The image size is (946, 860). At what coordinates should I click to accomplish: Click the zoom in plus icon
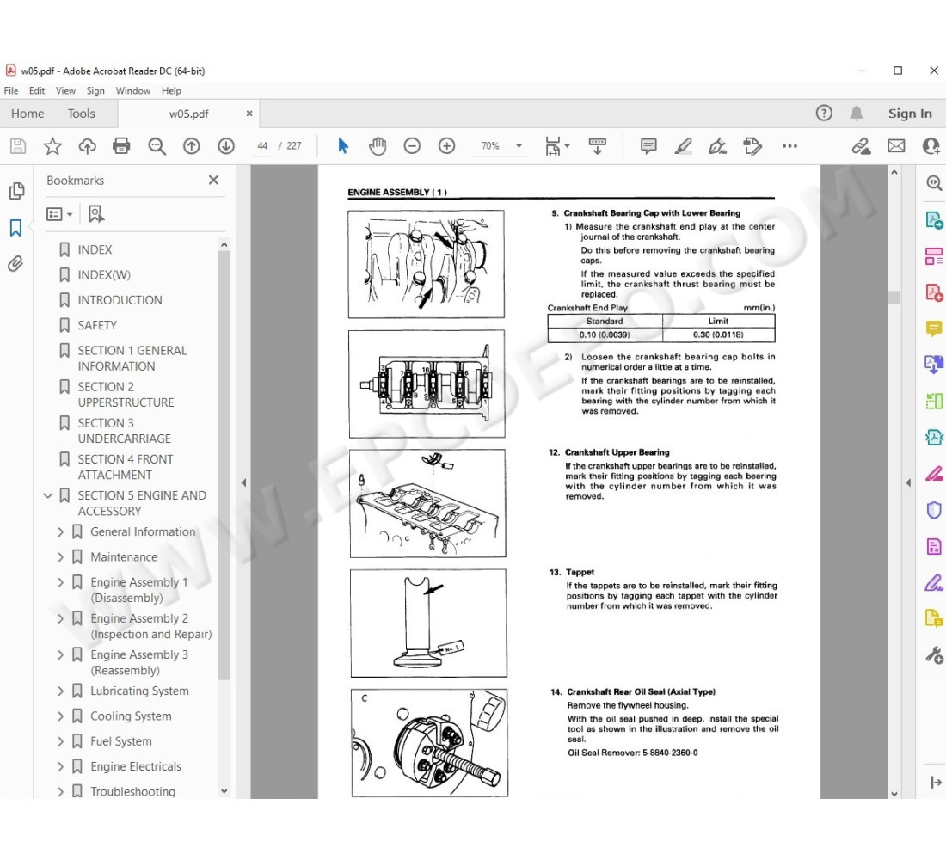click(446, 146)
